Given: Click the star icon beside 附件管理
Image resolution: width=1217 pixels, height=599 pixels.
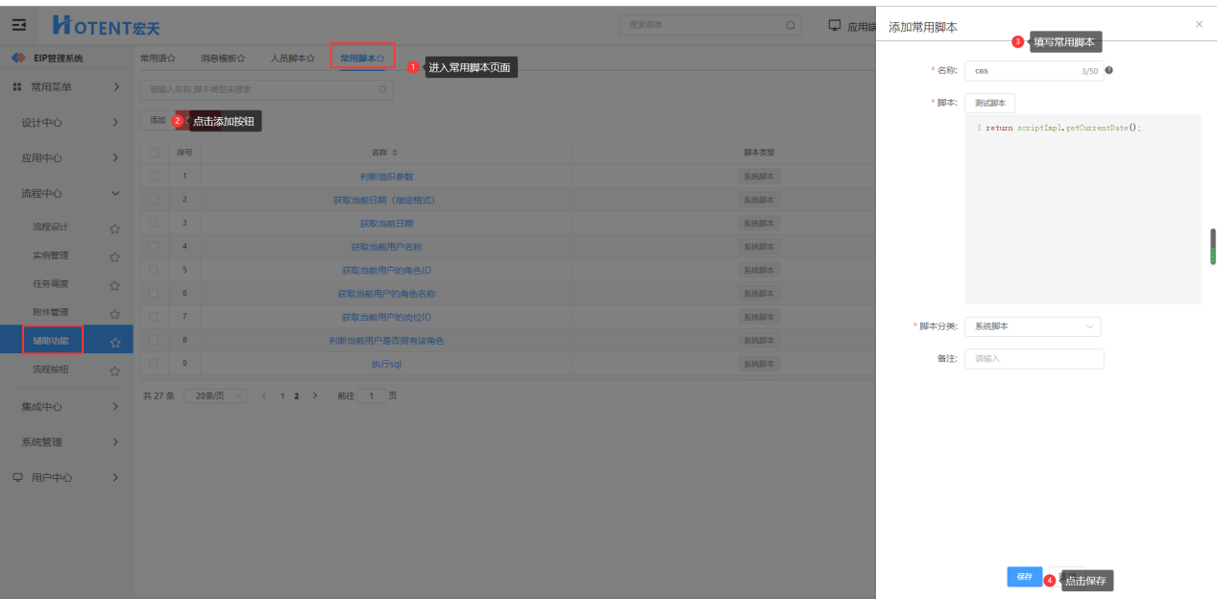Looking at the screenshot, I should pos(114,314).
